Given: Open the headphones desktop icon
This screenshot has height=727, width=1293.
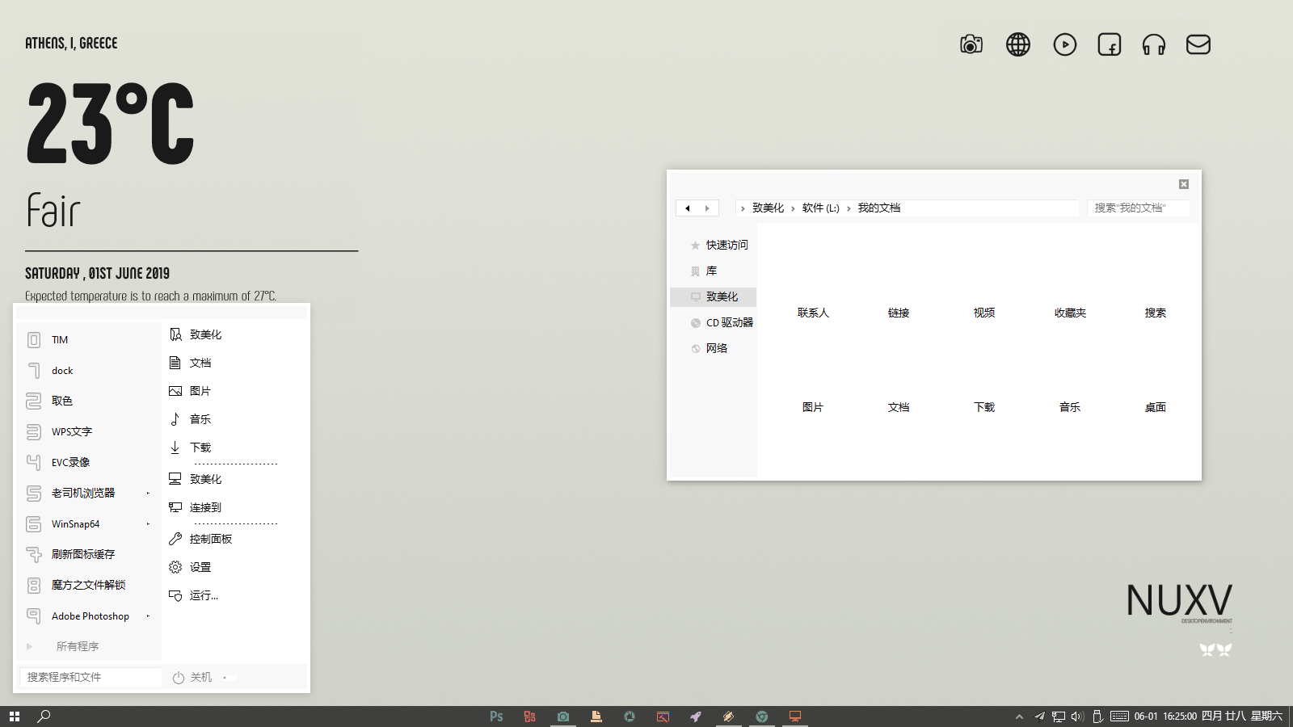Looking at the screenshot, I should coord(1154,44).
